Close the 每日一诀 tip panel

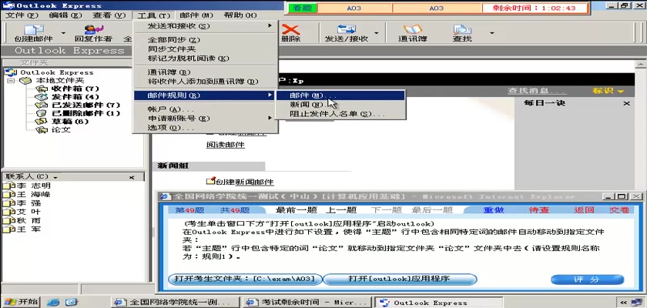click(626, 103)
